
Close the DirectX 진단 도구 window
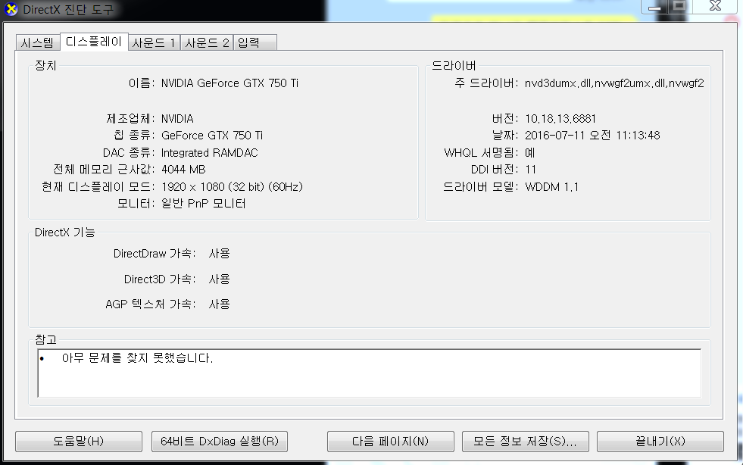(715, 6)
